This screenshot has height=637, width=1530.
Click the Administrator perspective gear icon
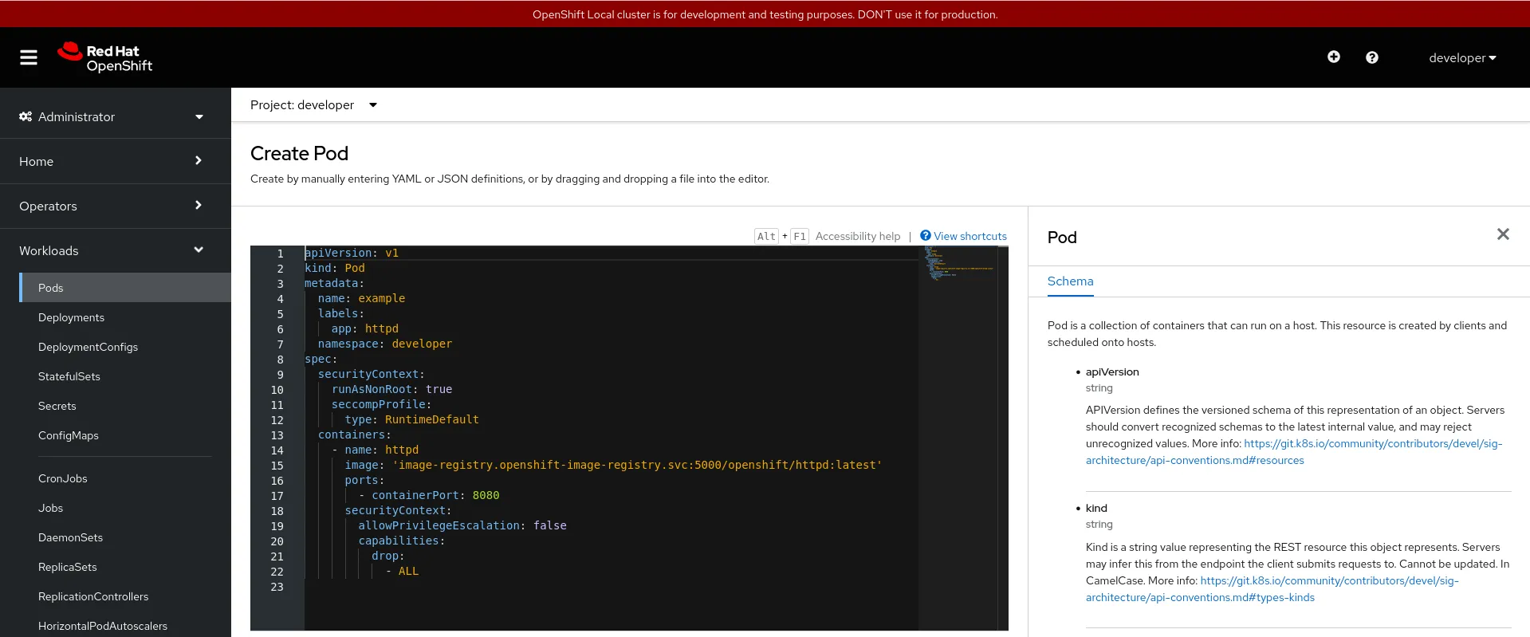pyautogui.click(x=26, y=116)
